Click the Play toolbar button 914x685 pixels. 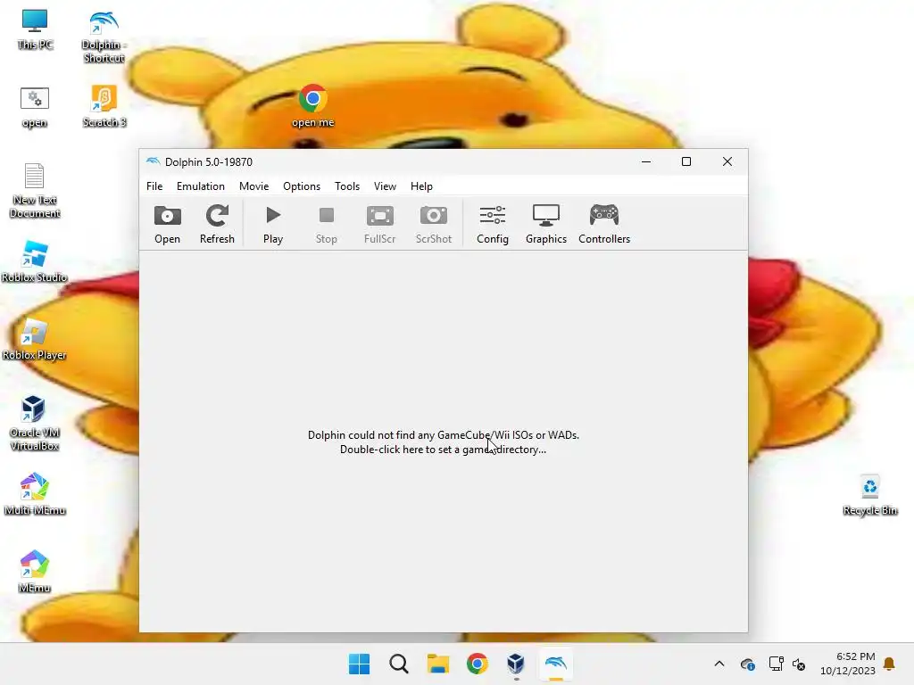click(273, 224)
